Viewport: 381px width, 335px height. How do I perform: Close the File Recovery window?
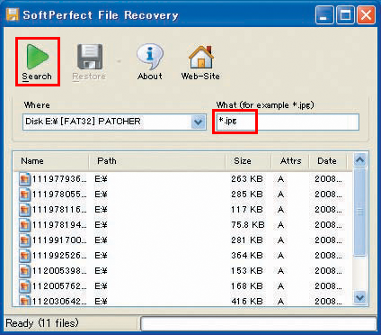(x=366, y=15)
